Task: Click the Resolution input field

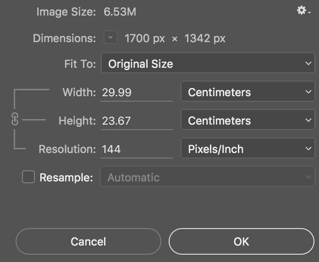Action: point(136,149)
